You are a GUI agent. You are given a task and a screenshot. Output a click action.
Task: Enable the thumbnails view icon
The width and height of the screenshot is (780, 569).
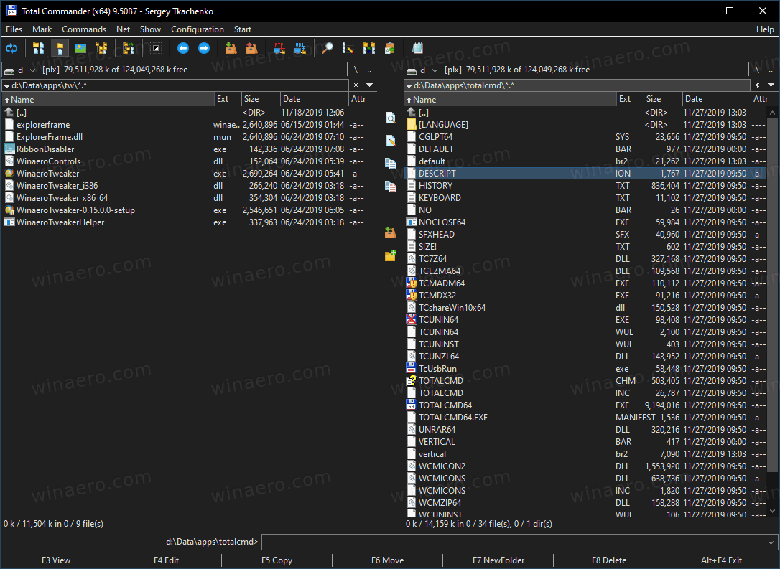coord(80,48)
